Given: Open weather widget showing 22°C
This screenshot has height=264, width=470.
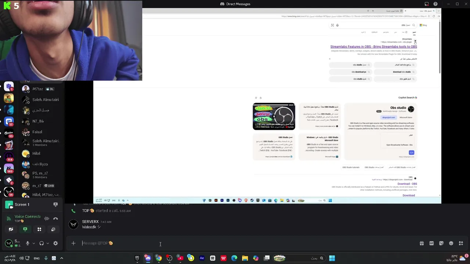Looking at the screenshot, I should (458, 258).
